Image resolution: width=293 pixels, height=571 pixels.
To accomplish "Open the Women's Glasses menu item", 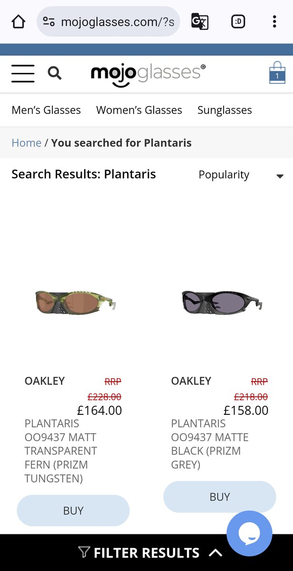I will tap(139, 110).
